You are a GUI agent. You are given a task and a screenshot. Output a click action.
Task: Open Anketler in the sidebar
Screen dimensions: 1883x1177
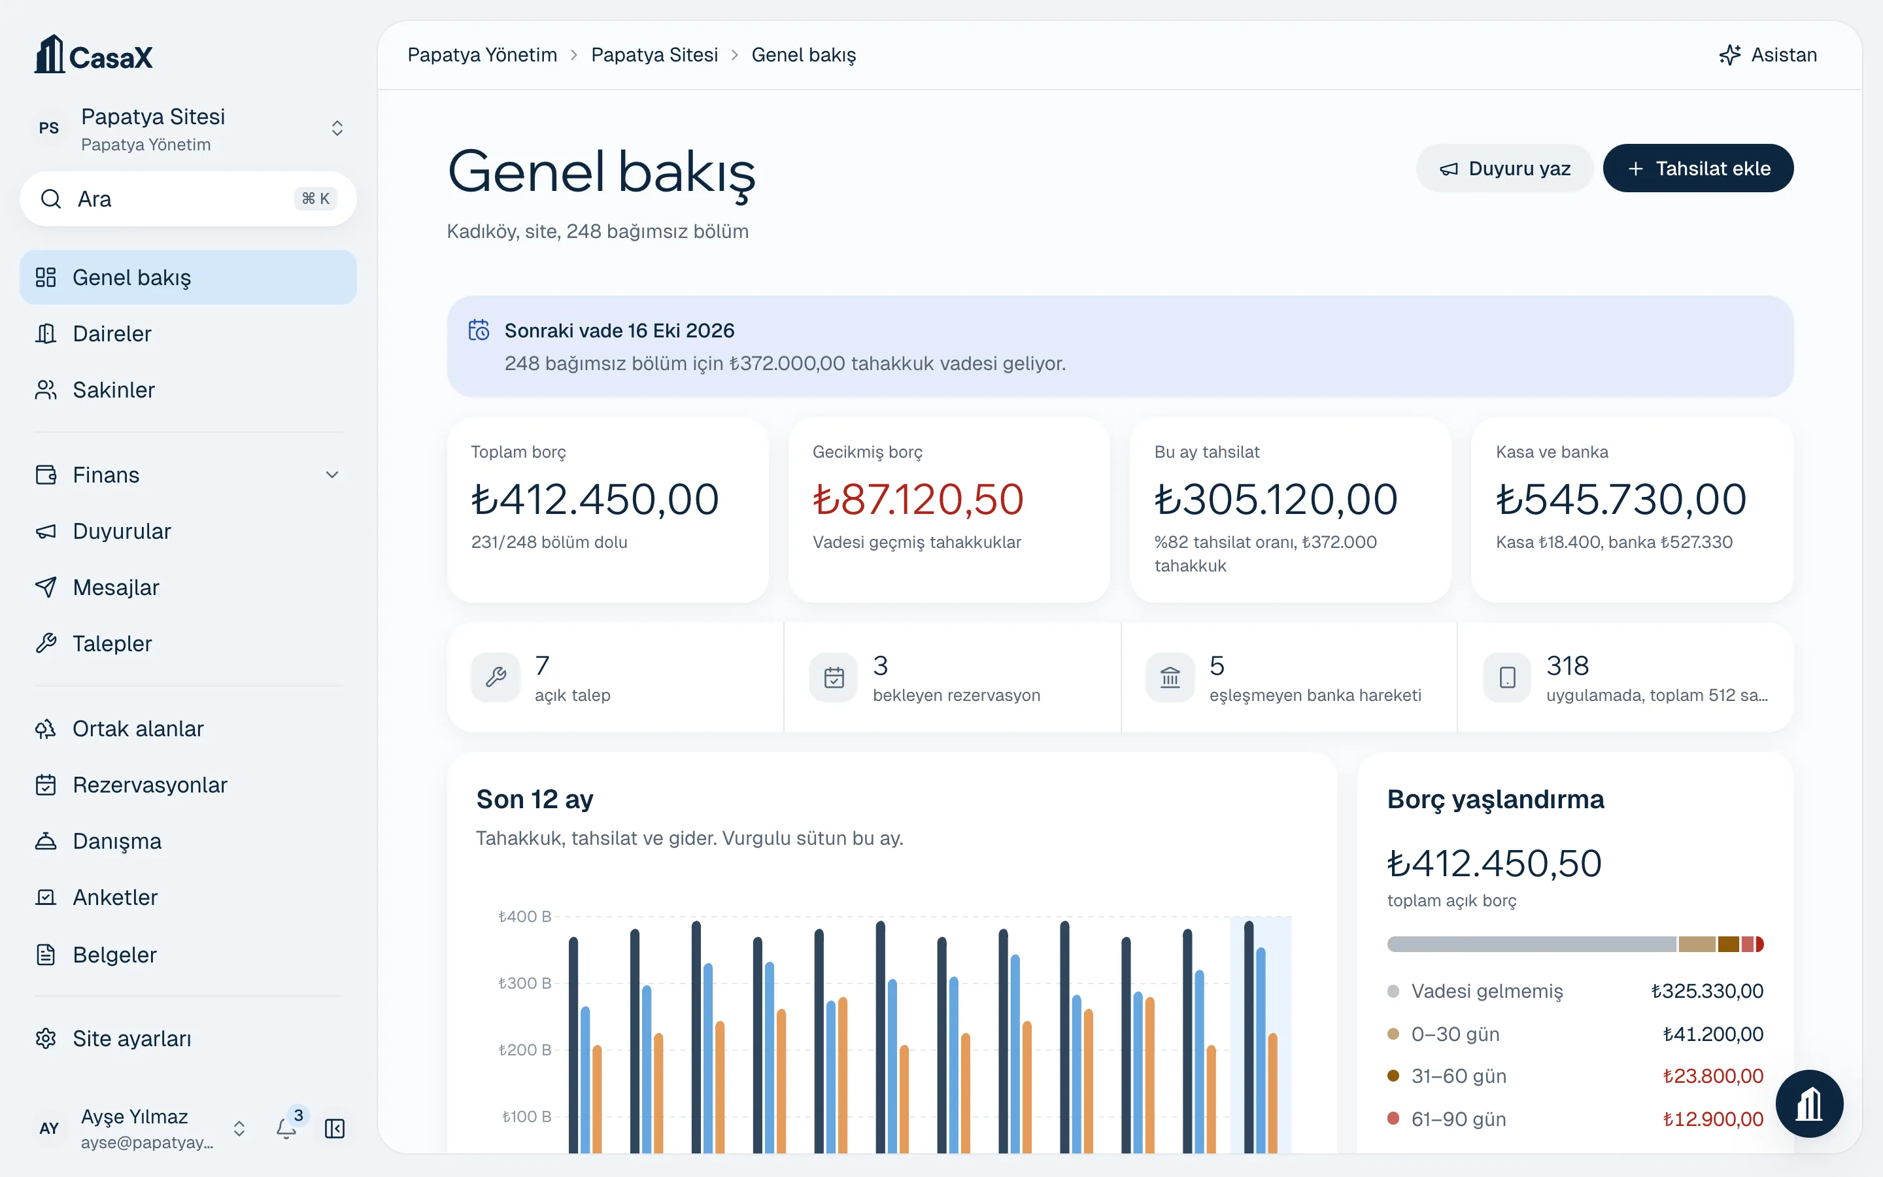pos(188,896)
